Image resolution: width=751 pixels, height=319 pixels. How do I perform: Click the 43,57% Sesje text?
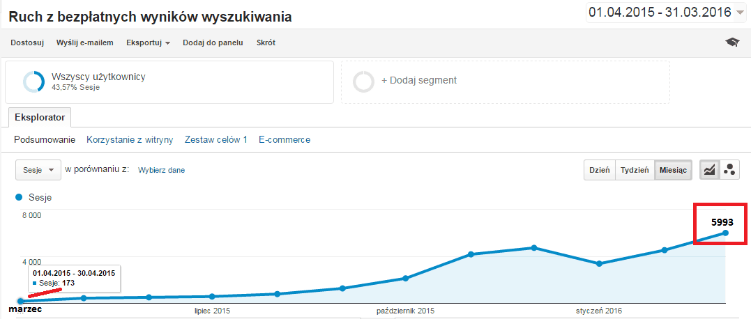pos(76,88)
